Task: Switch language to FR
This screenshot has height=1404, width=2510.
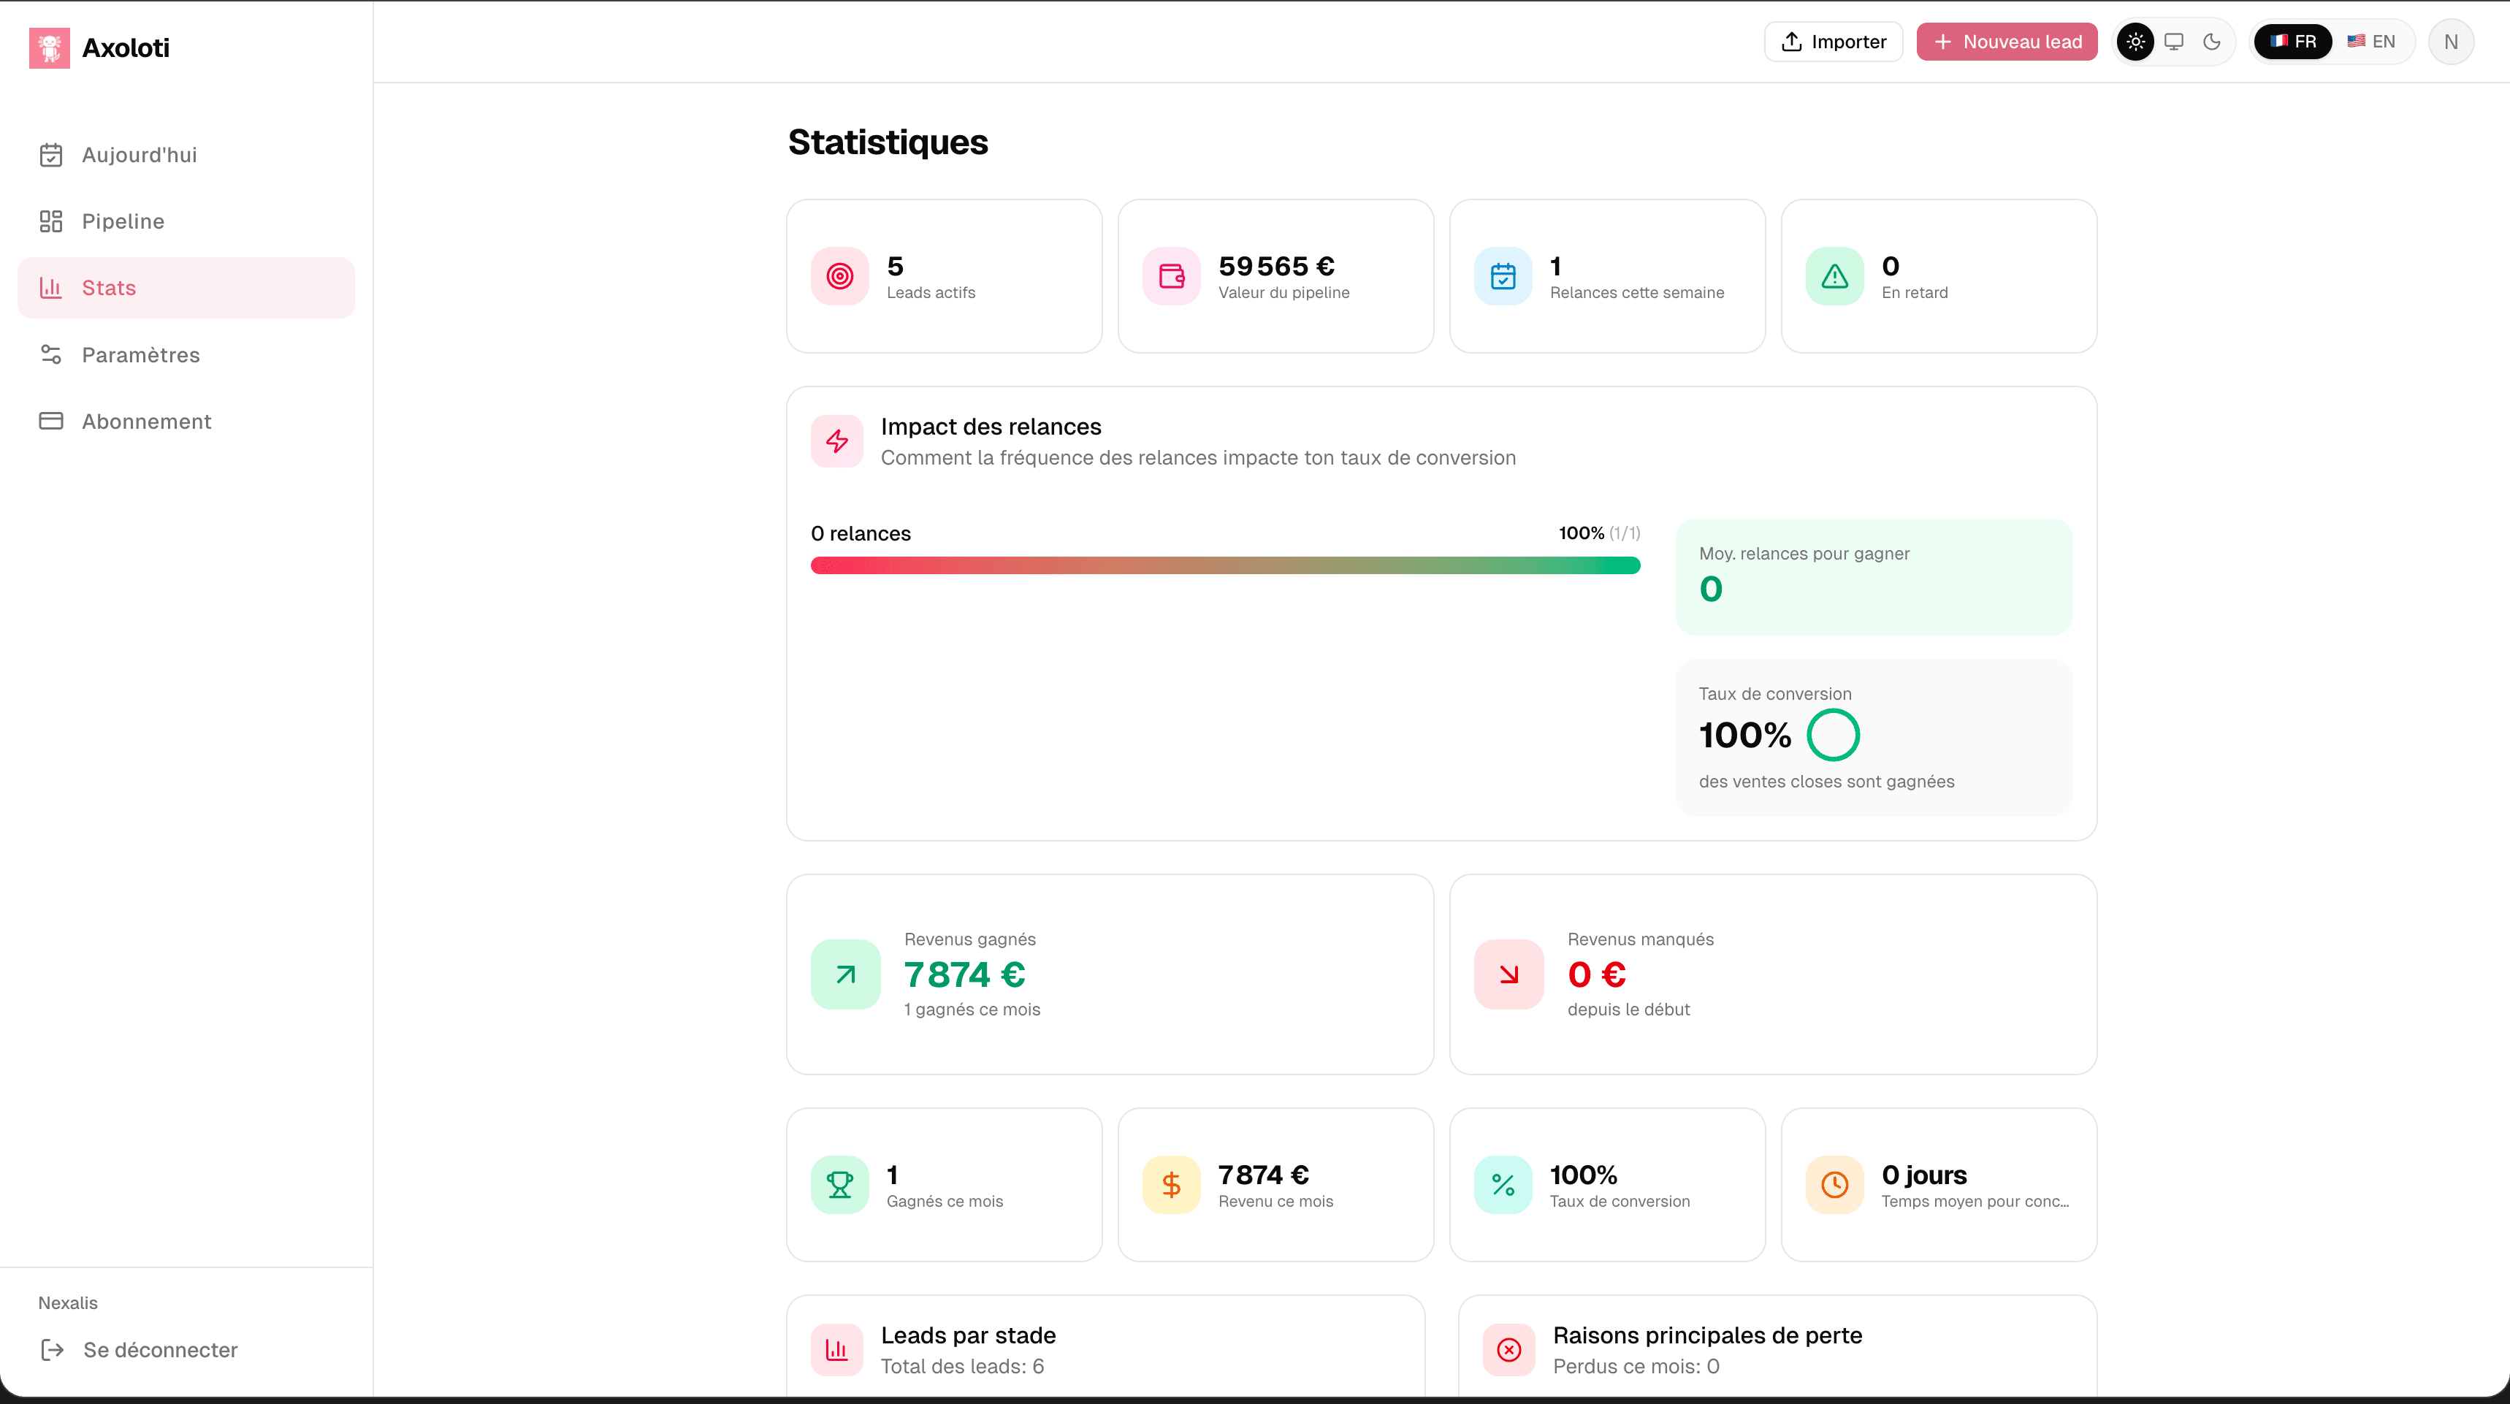Action: tap(2293, 42)
